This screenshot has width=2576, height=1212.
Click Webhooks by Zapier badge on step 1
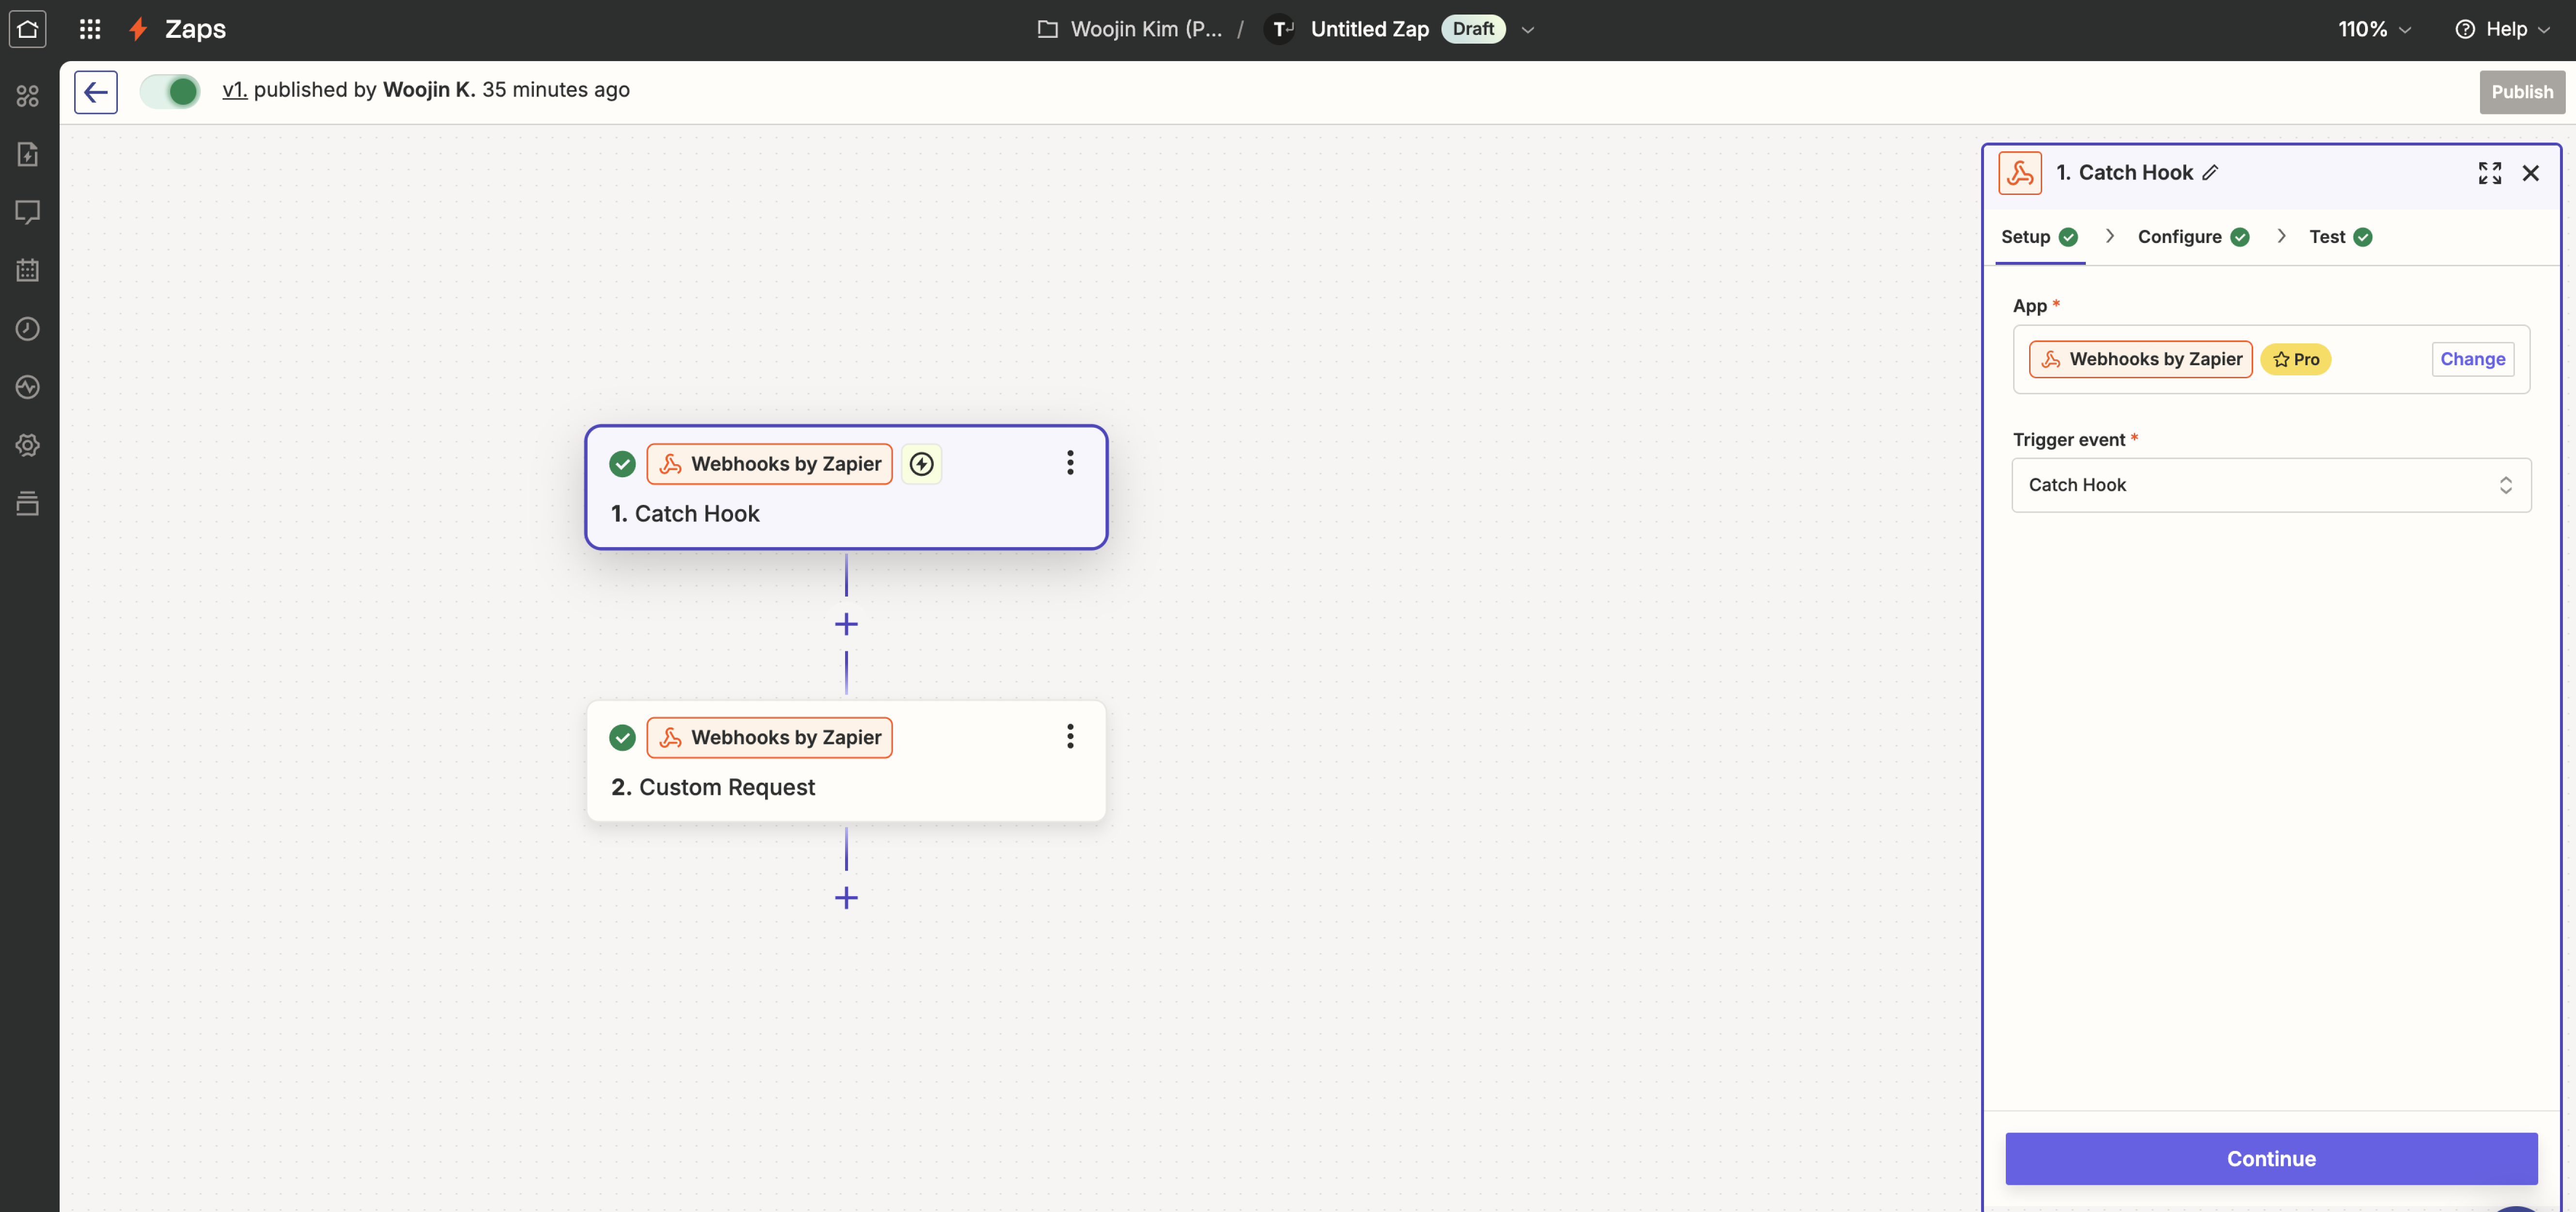(769, 464)
